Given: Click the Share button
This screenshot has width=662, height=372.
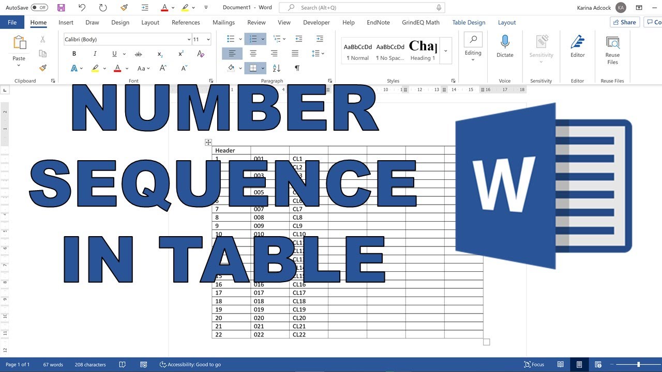Looking at the screenshot, I should tap(625, 22).
